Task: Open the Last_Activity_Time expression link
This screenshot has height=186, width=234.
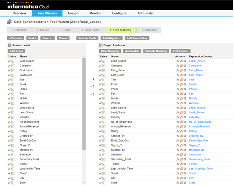Action: pyautogui.click(x=201, y=168)
